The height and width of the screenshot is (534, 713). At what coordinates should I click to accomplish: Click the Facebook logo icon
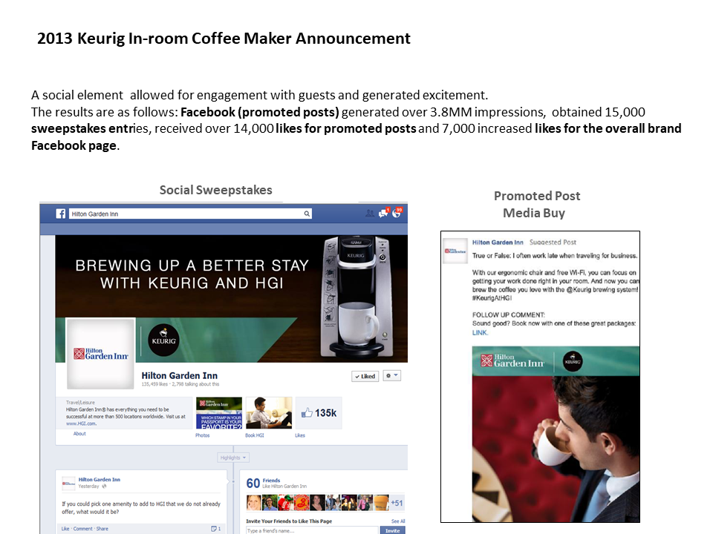point(60,214)
